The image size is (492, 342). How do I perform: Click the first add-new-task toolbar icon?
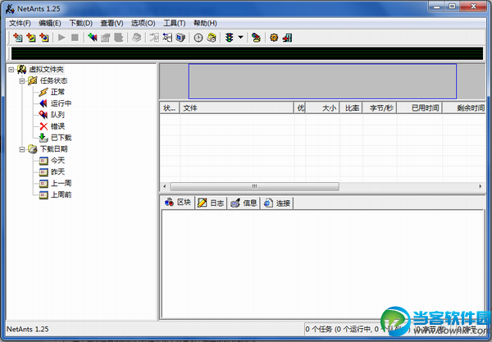[x=17, y=38]
